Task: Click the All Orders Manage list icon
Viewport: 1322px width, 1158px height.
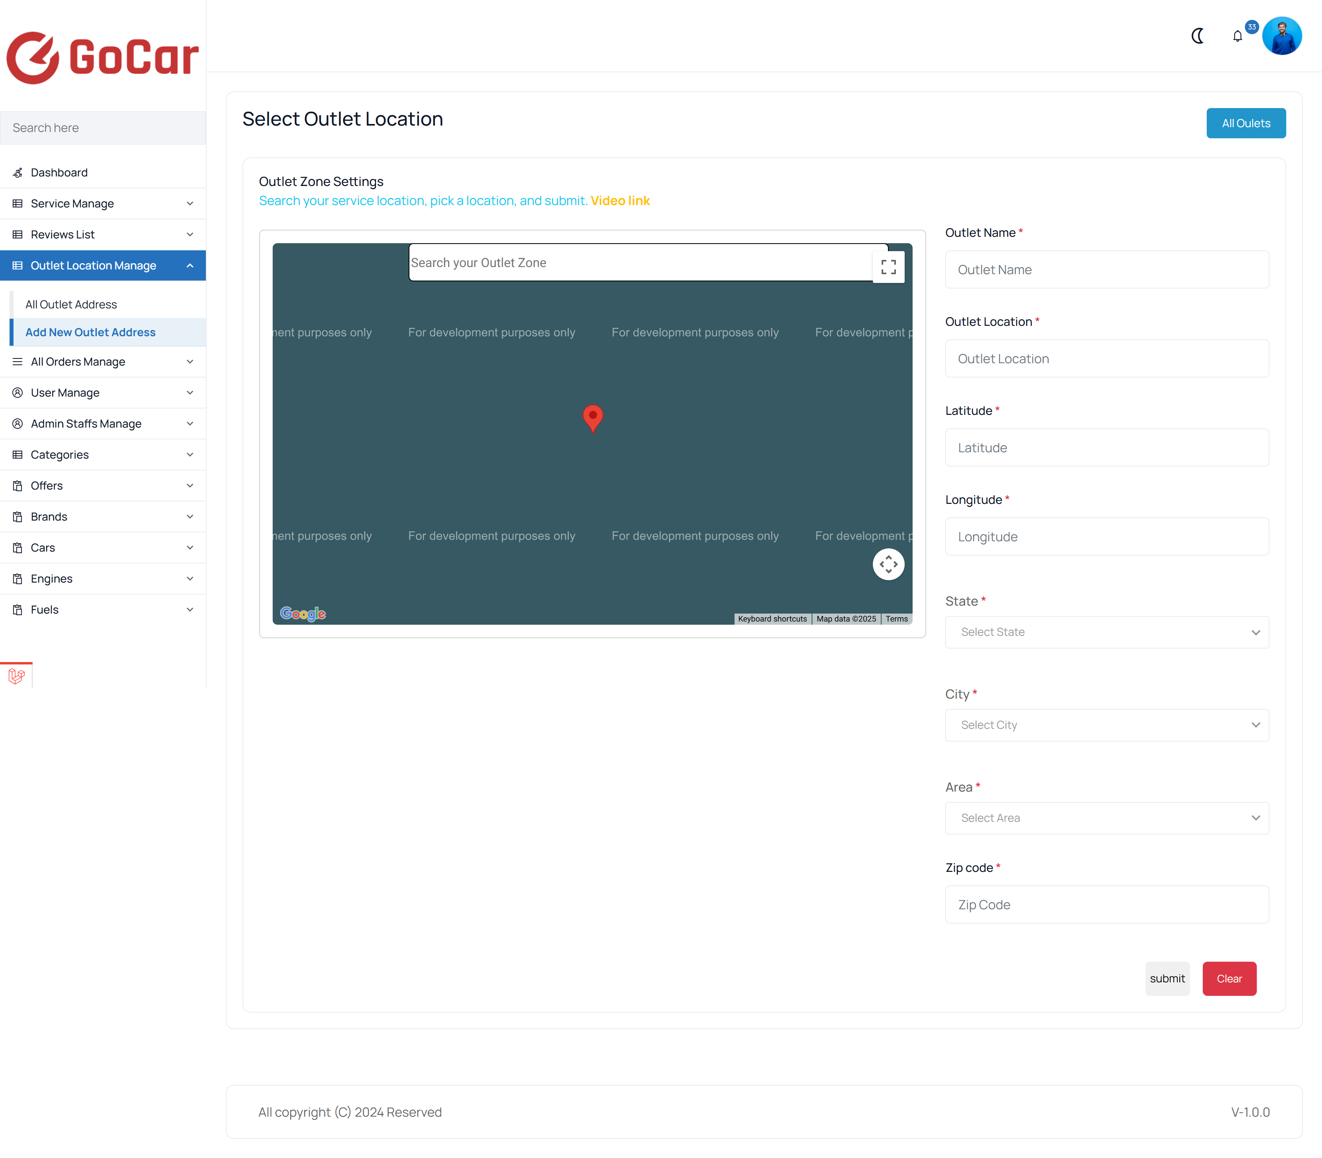Action: pos(17,362)
